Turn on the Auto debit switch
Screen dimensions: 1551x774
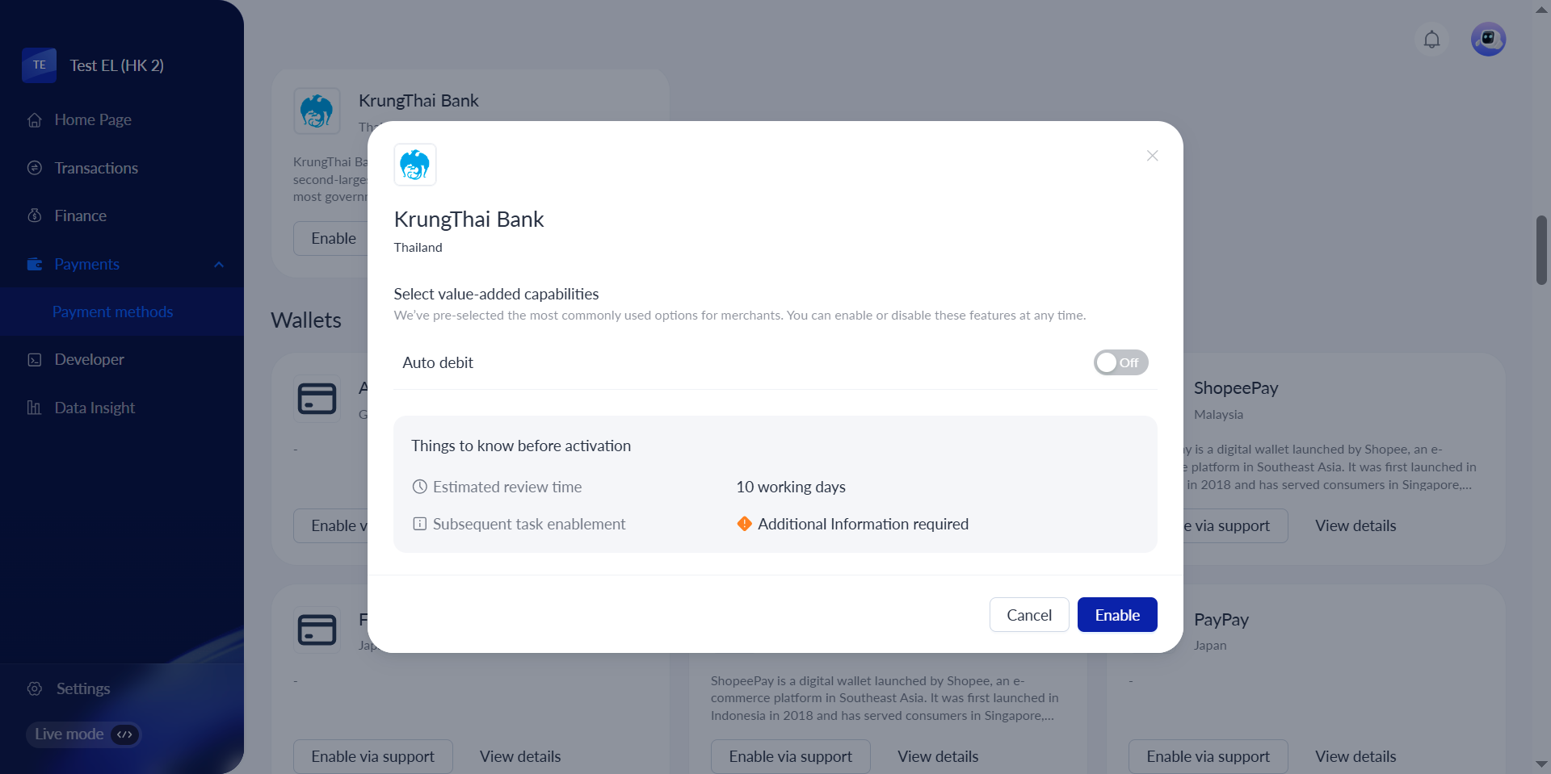[1120, 362]
